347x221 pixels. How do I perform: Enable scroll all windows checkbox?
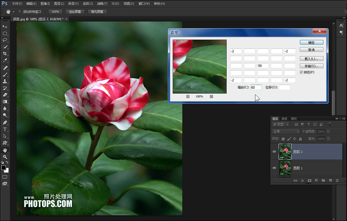click(20, 12)
